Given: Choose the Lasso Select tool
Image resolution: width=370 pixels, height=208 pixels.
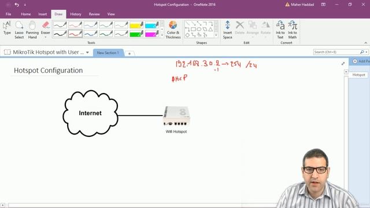Looking at the screenshot, I should (x=19, y=29).
